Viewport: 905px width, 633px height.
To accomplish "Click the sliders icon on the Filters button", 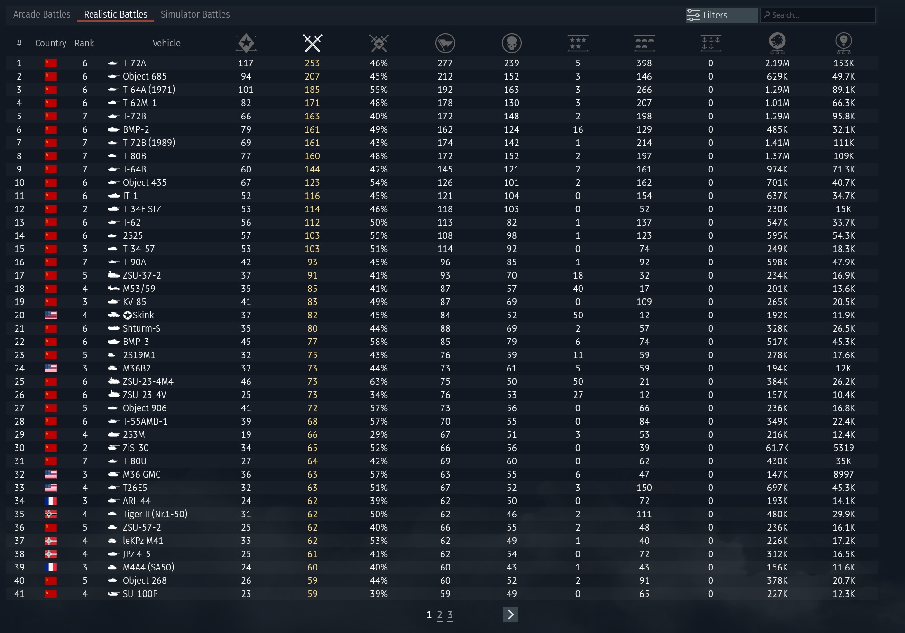I will [693, 15].
